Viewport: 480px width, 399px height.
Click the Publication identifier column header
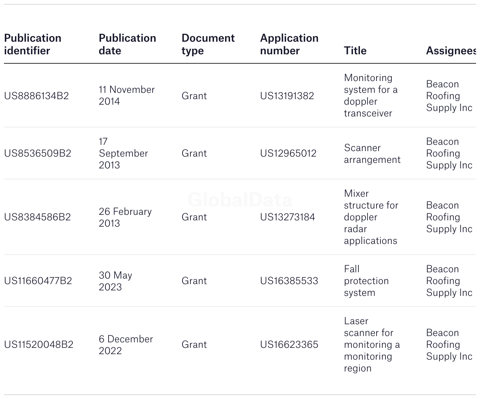33,44
